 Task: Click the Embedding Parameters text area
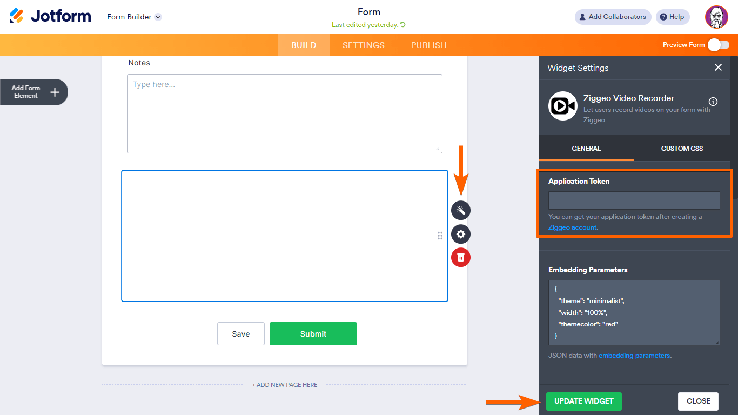coord(634,312)
